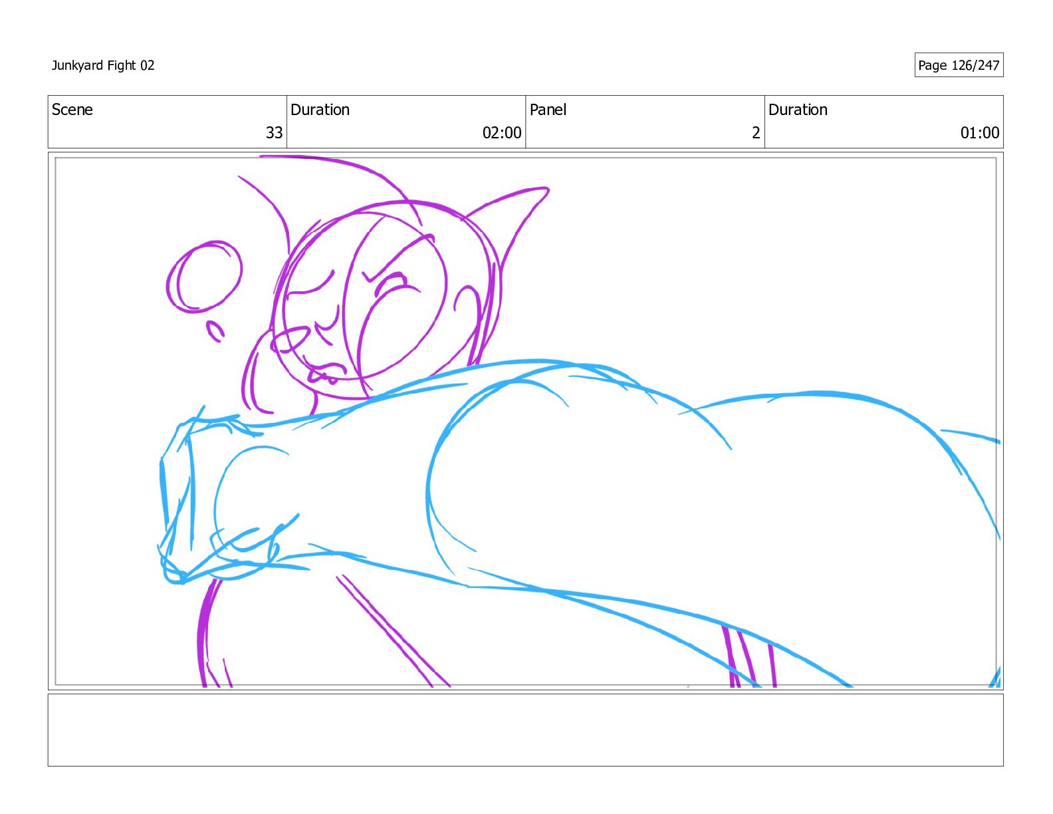
Task: Click the 'Junkyard Fight 02' title text
Action: coord(103,65)
